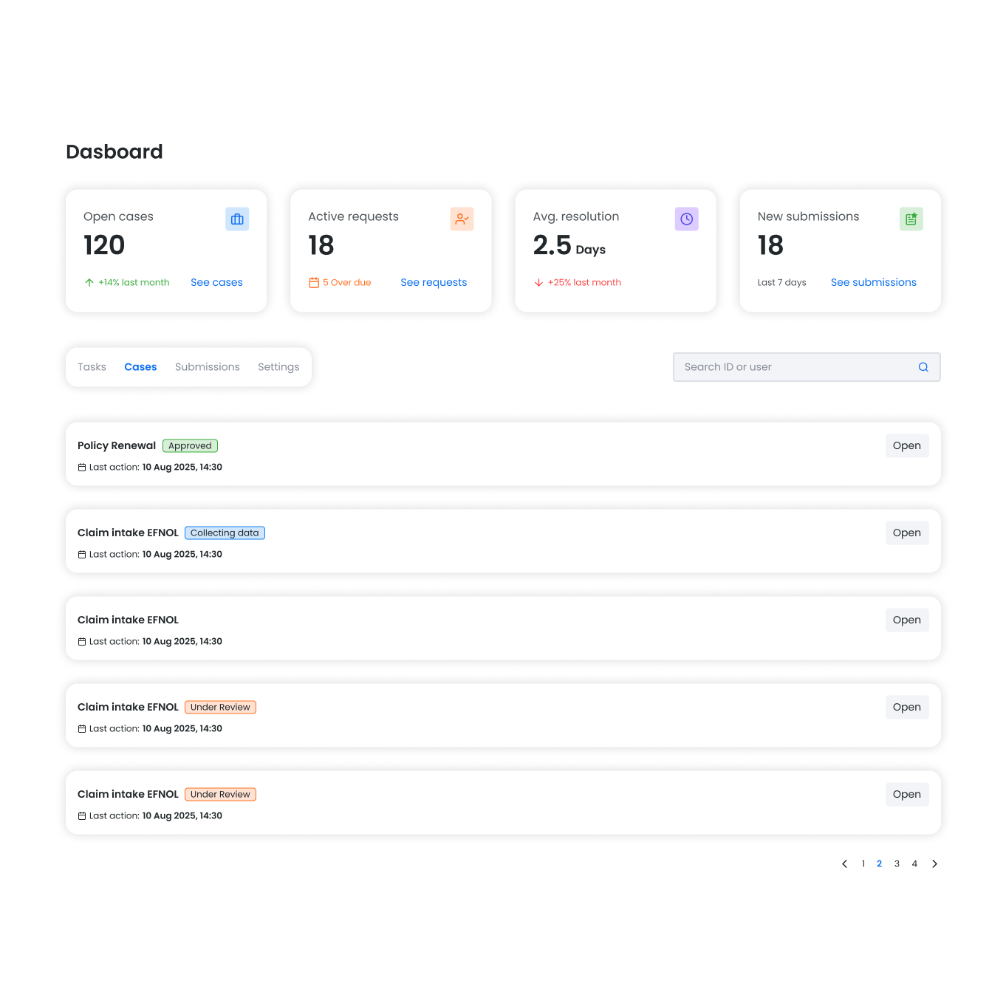The height and width of the screenshot is (1006, 1006).
Task: Jump to page 4 in pagination
Action: pyautogui.click(x=914, y=864)
